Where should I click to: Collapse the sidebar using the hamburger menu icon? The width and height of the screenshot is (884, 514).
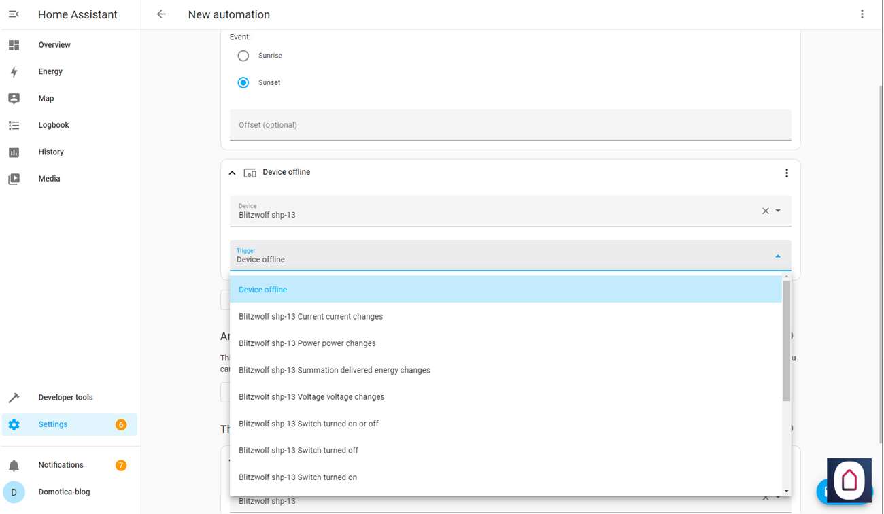14,14
